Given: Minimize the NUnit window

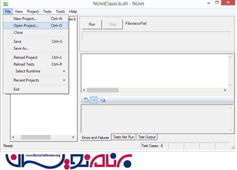Looking at the screenshot, I should tap(209, 3).
